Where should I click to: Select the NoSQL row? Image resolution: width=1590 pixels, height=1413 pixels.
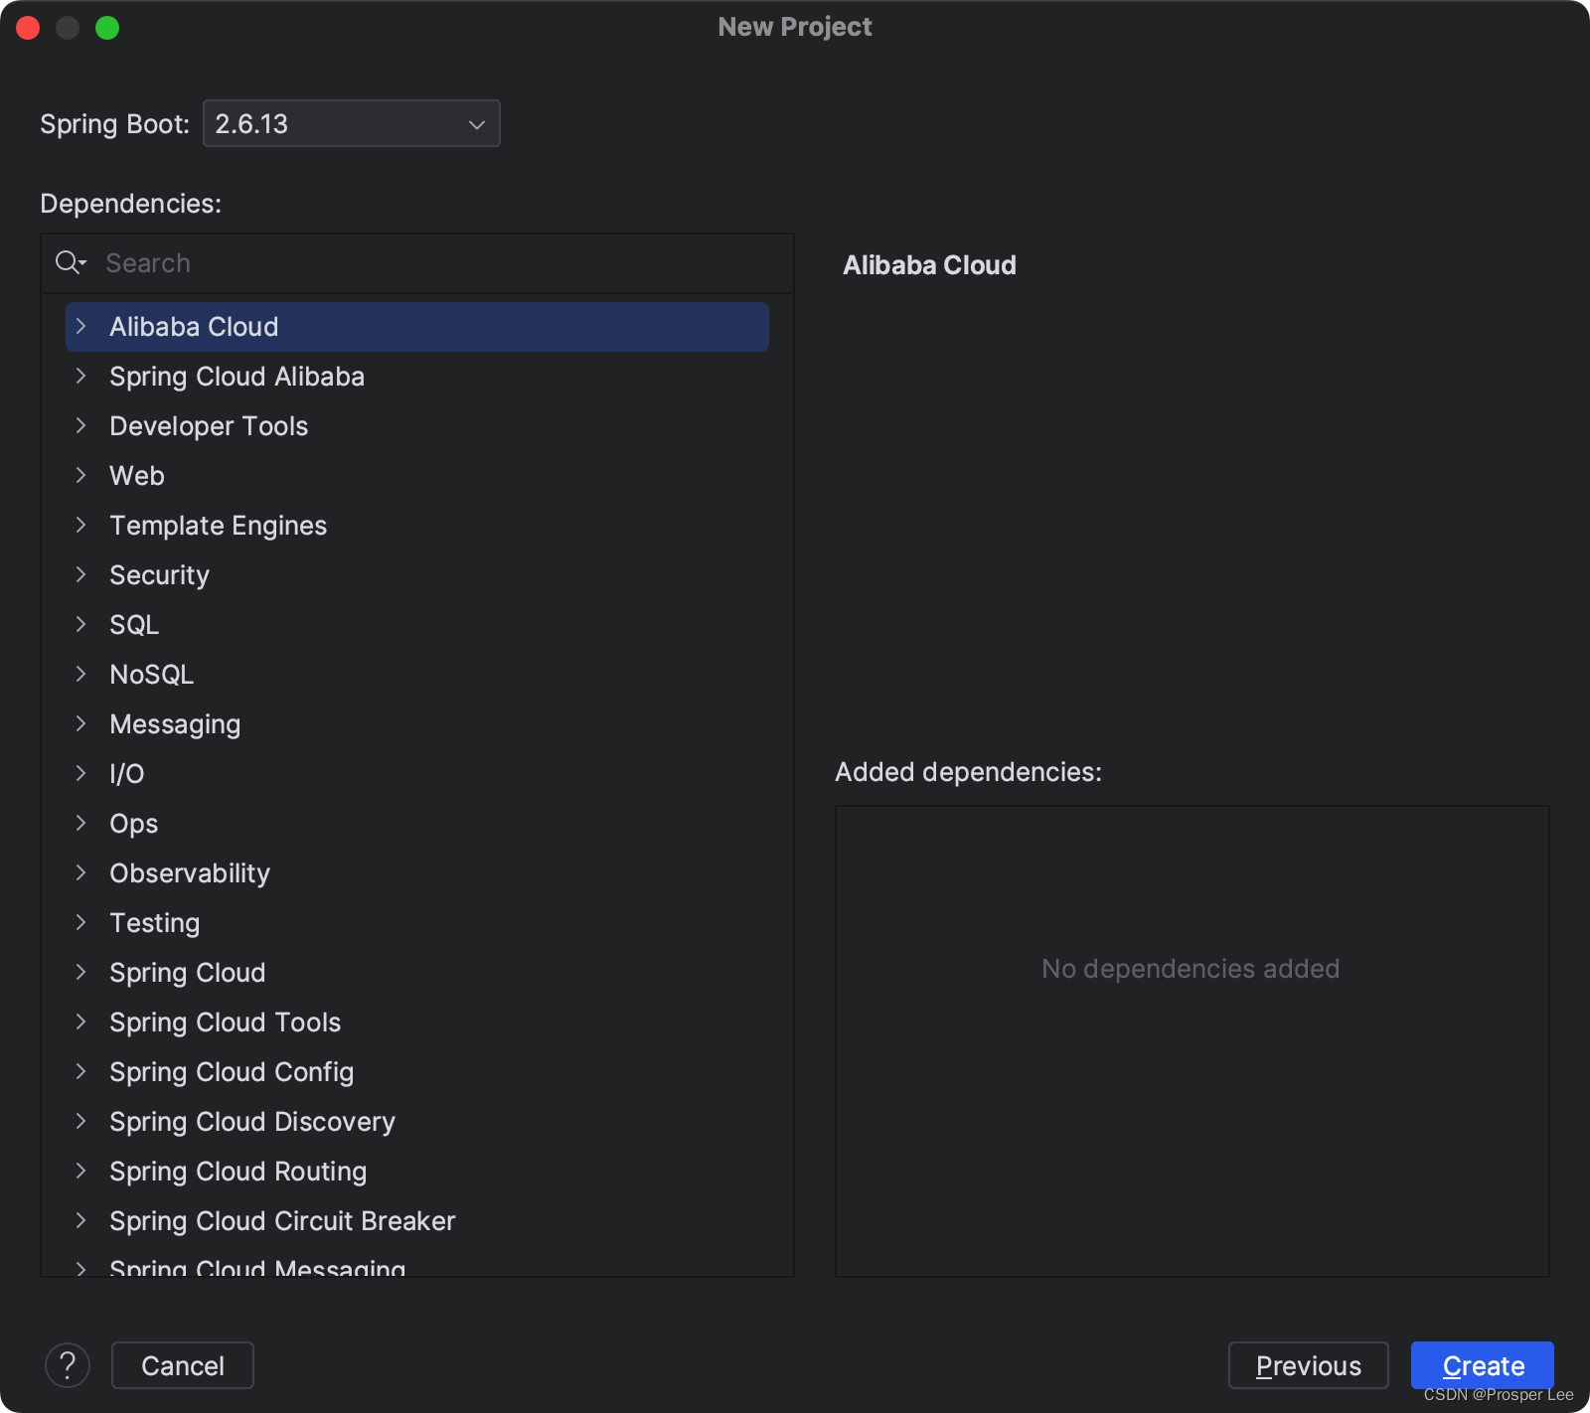417,675
